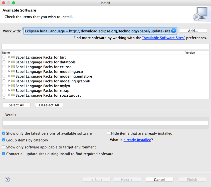Open the Work with site dropdown arrow

coord(174,31)
